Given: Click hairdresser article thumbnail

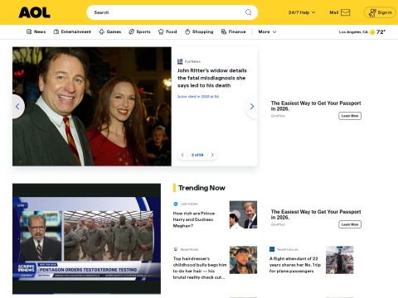Looking at the screenshot, I should [x=243, y=260].
